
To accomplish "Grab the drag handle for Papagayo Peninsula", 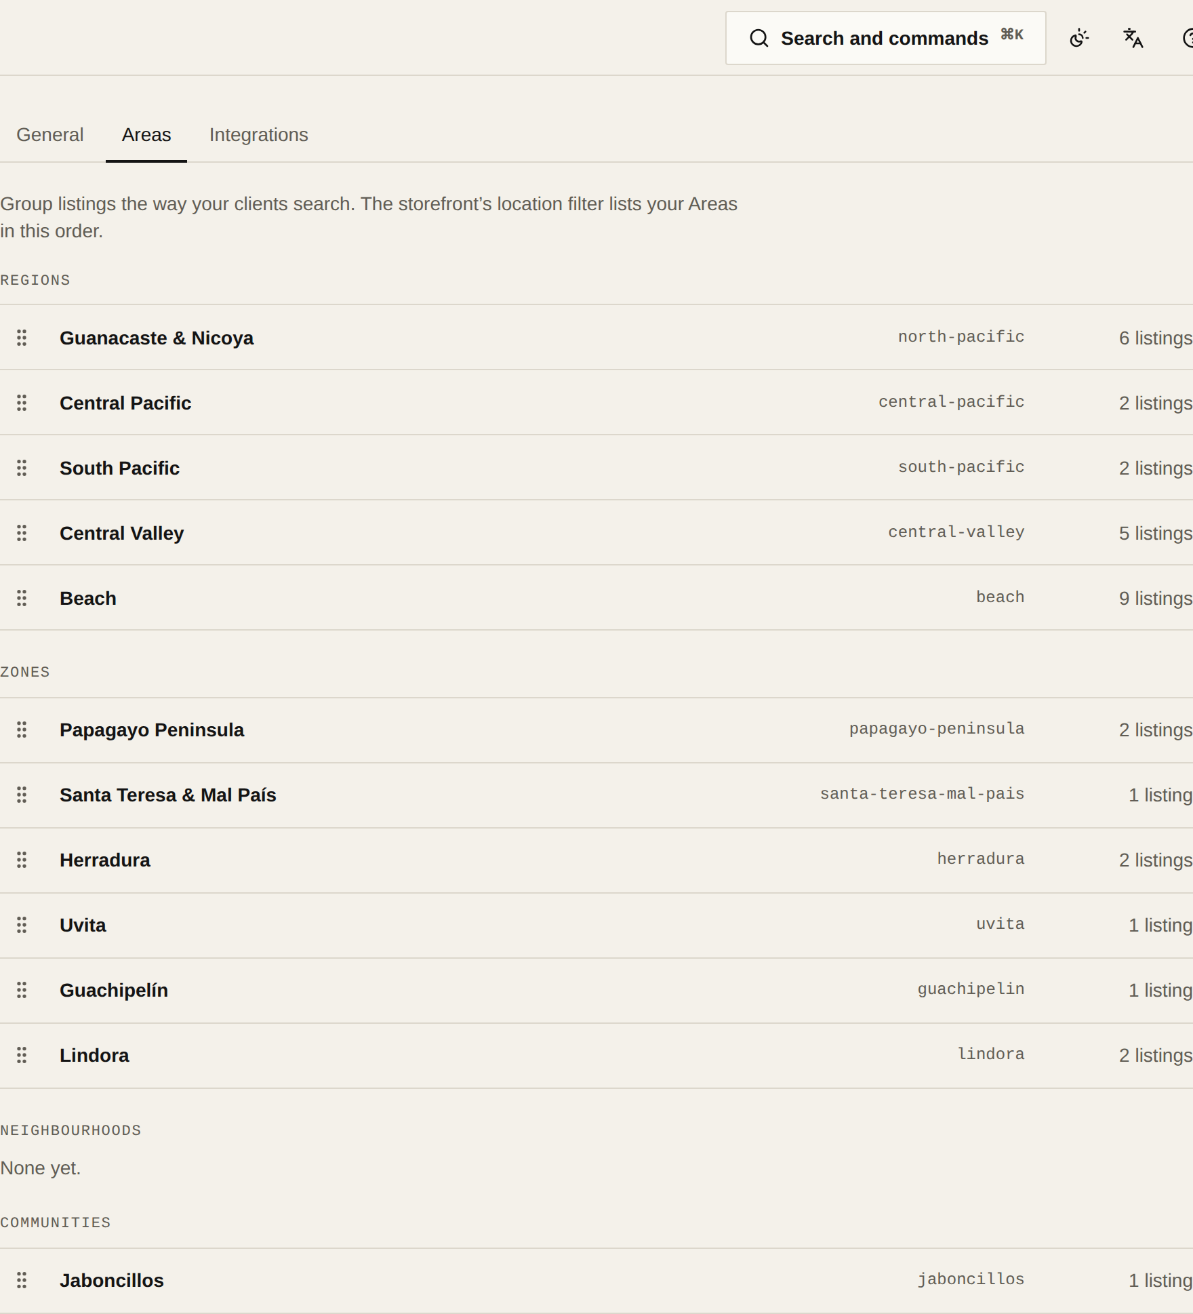I will tap(22, 730).
